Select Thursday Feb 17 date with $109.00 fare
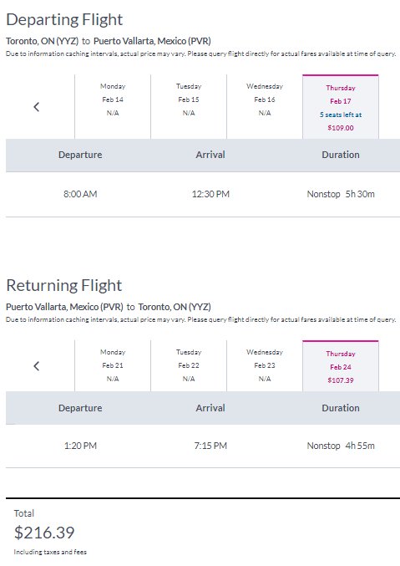The image size is (400, 566). (x=341, y=107)
